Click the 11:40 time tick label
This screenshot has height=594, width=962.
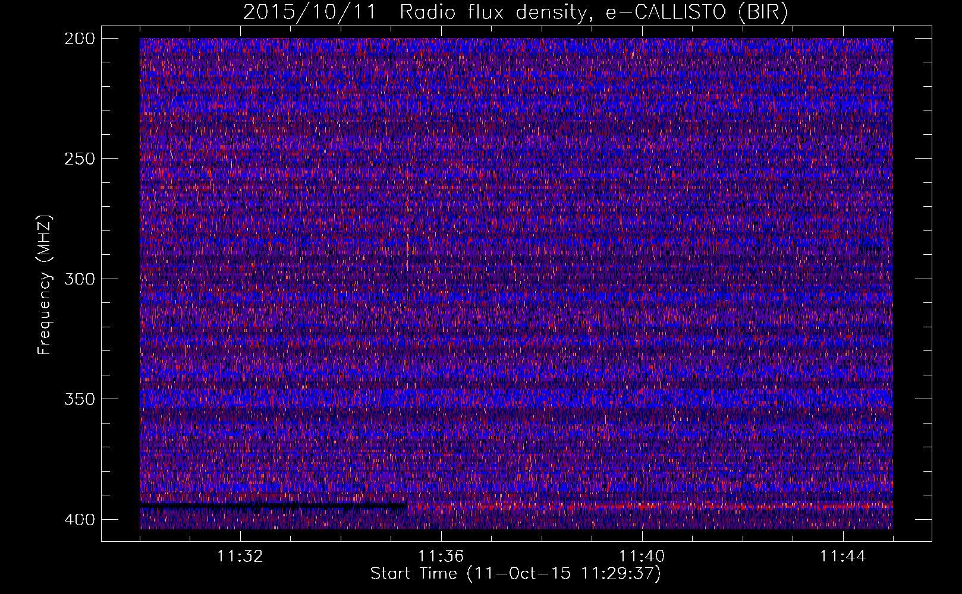click(642, 557)
